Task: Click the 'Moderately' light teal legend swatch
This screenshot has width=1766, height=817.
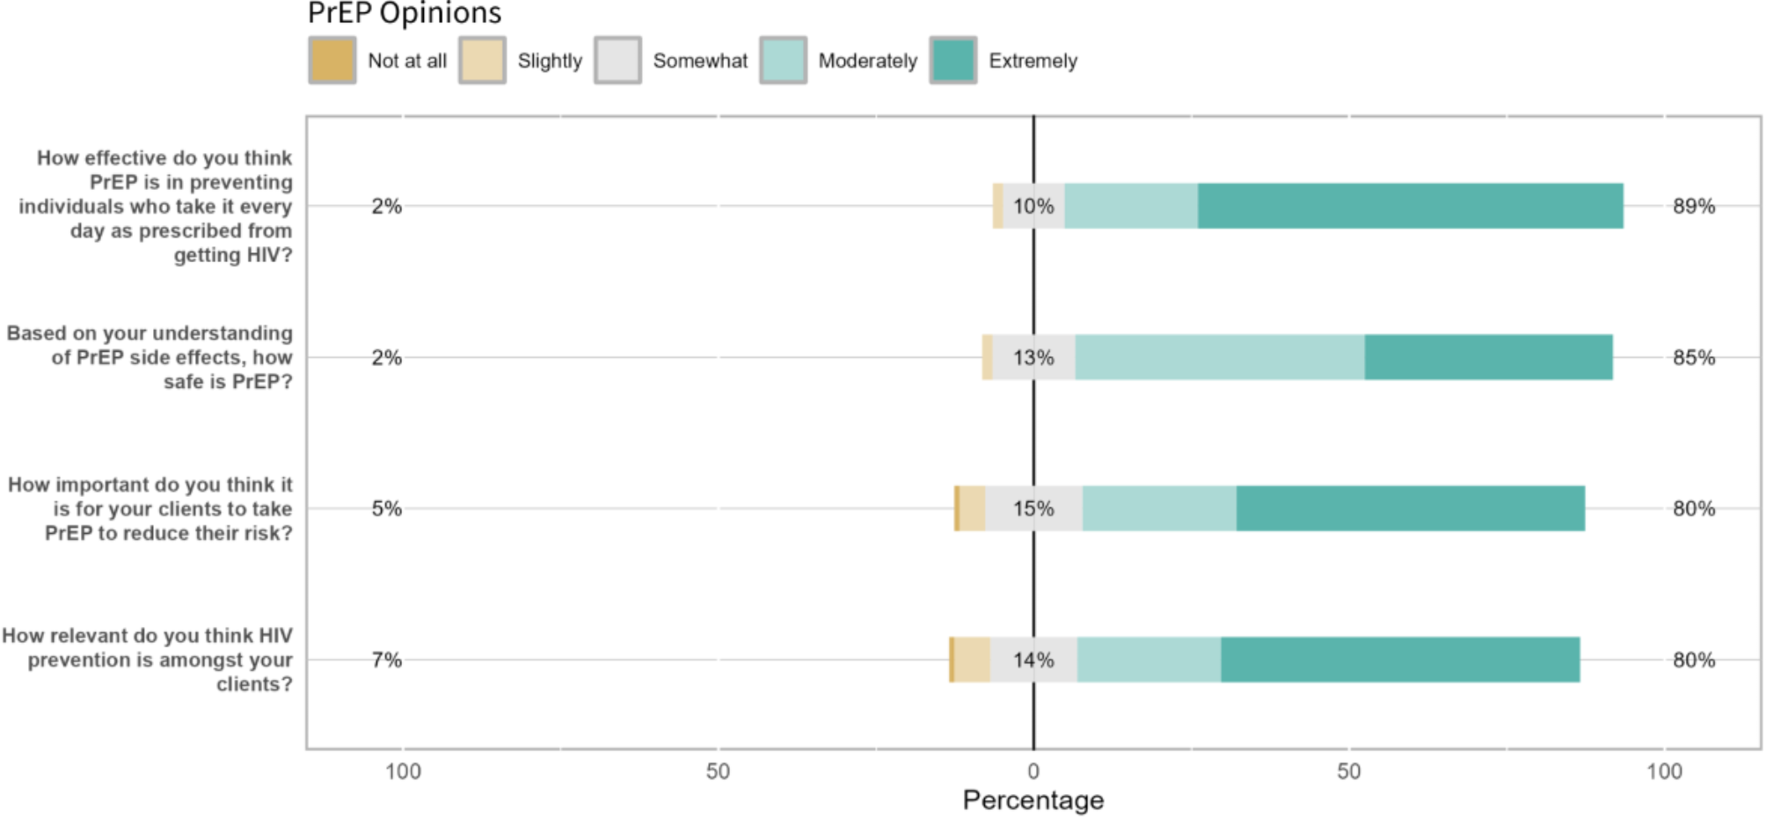Action: (x=783, y=61)
